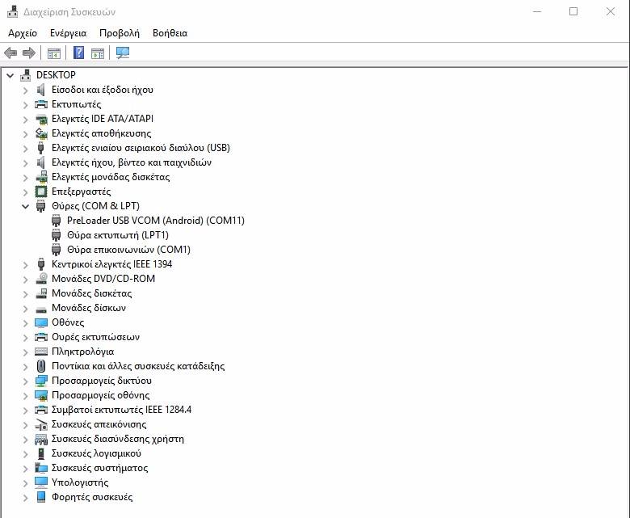
Task: Open the Αρχείο menu
Action: click(x=23, y=33)
